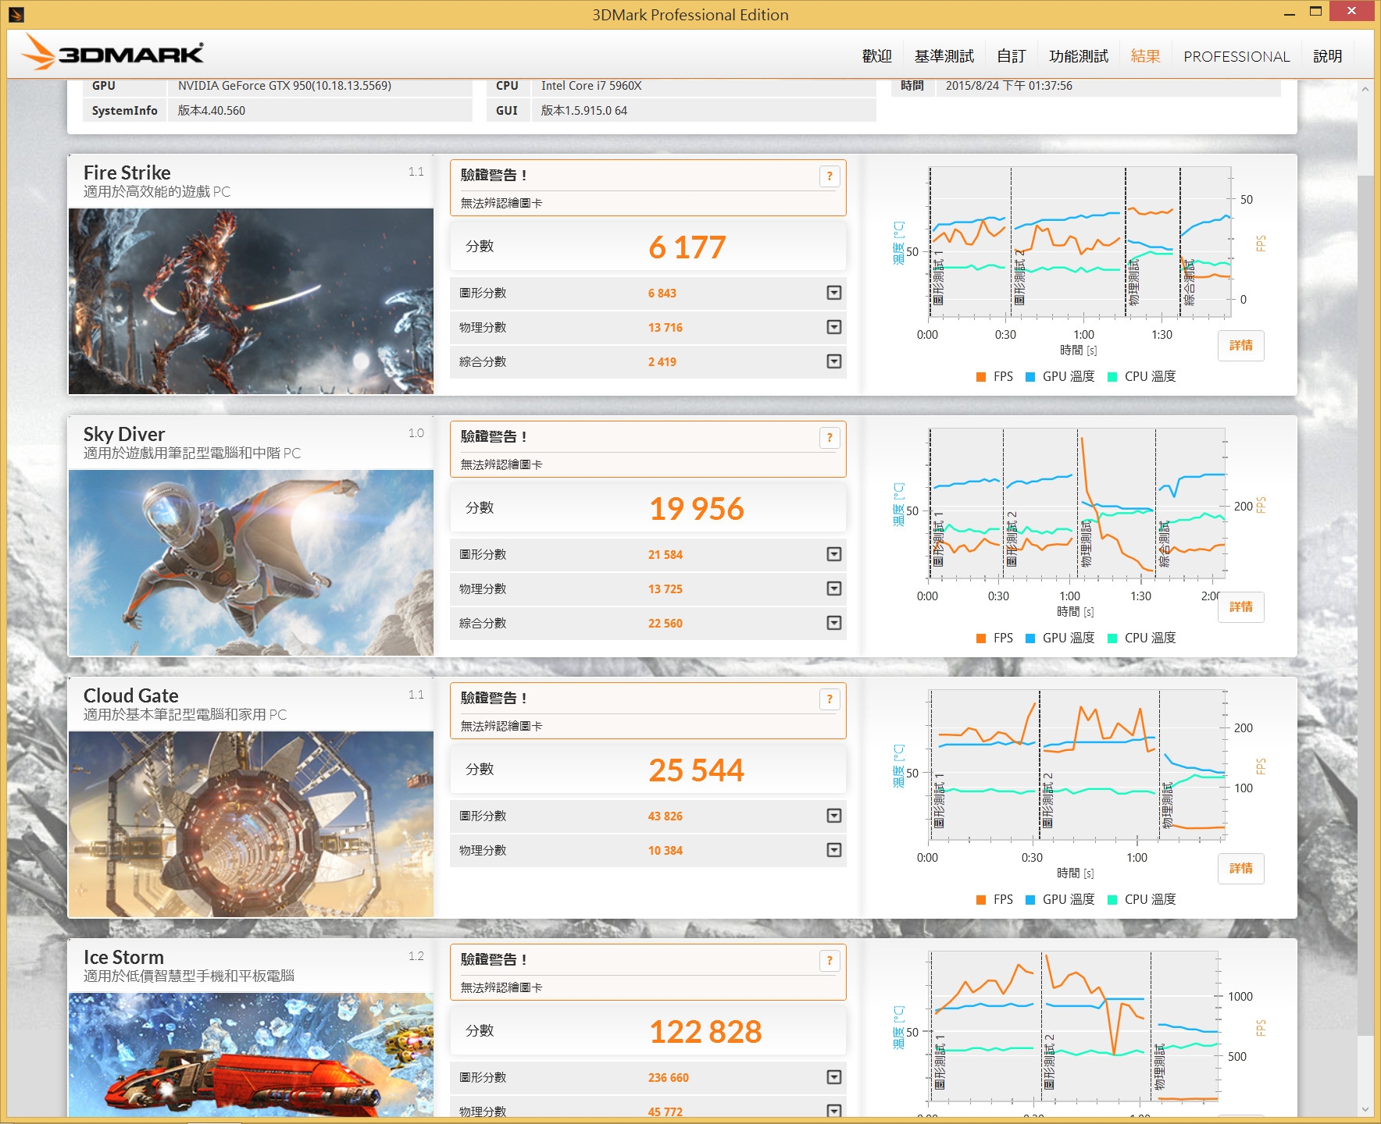Click the Sky Diver score 19 956
The width and height of the screenshot is (1381, 1124).
(696, 509)
